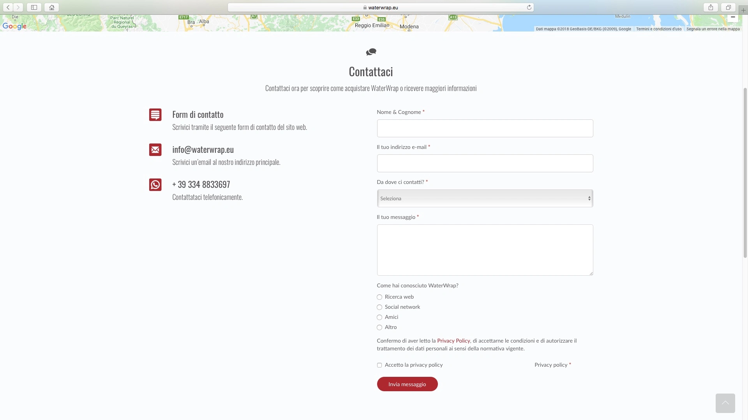Choose the Amici radio option
This screenshot has height=420, width=748.
[x=379, y=317]
